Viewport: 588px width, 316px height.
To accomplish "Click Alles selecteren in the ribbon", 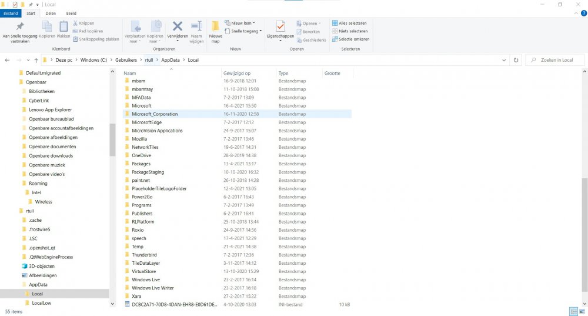I will (x=349, y=24).
